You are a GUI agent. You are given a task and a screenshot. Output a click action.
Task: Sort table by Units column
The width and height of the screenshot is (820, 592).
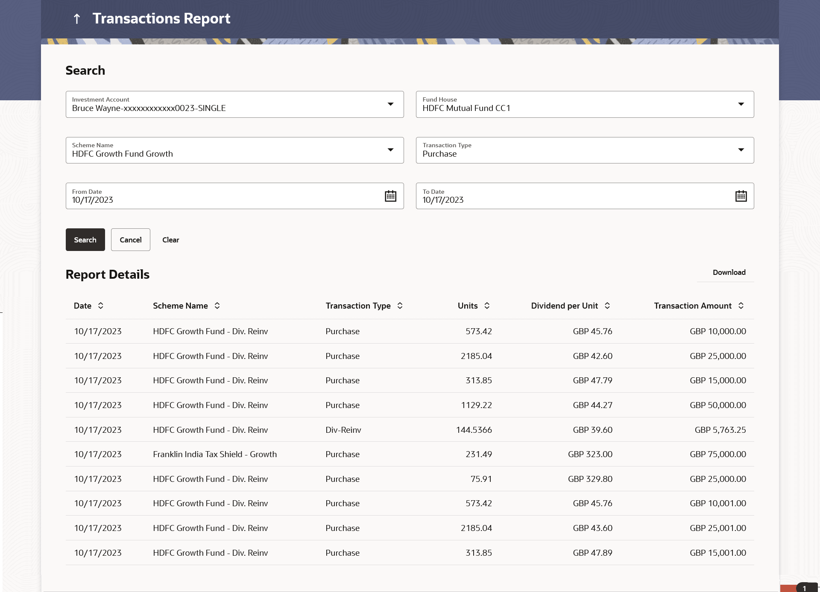click(487, 306)
